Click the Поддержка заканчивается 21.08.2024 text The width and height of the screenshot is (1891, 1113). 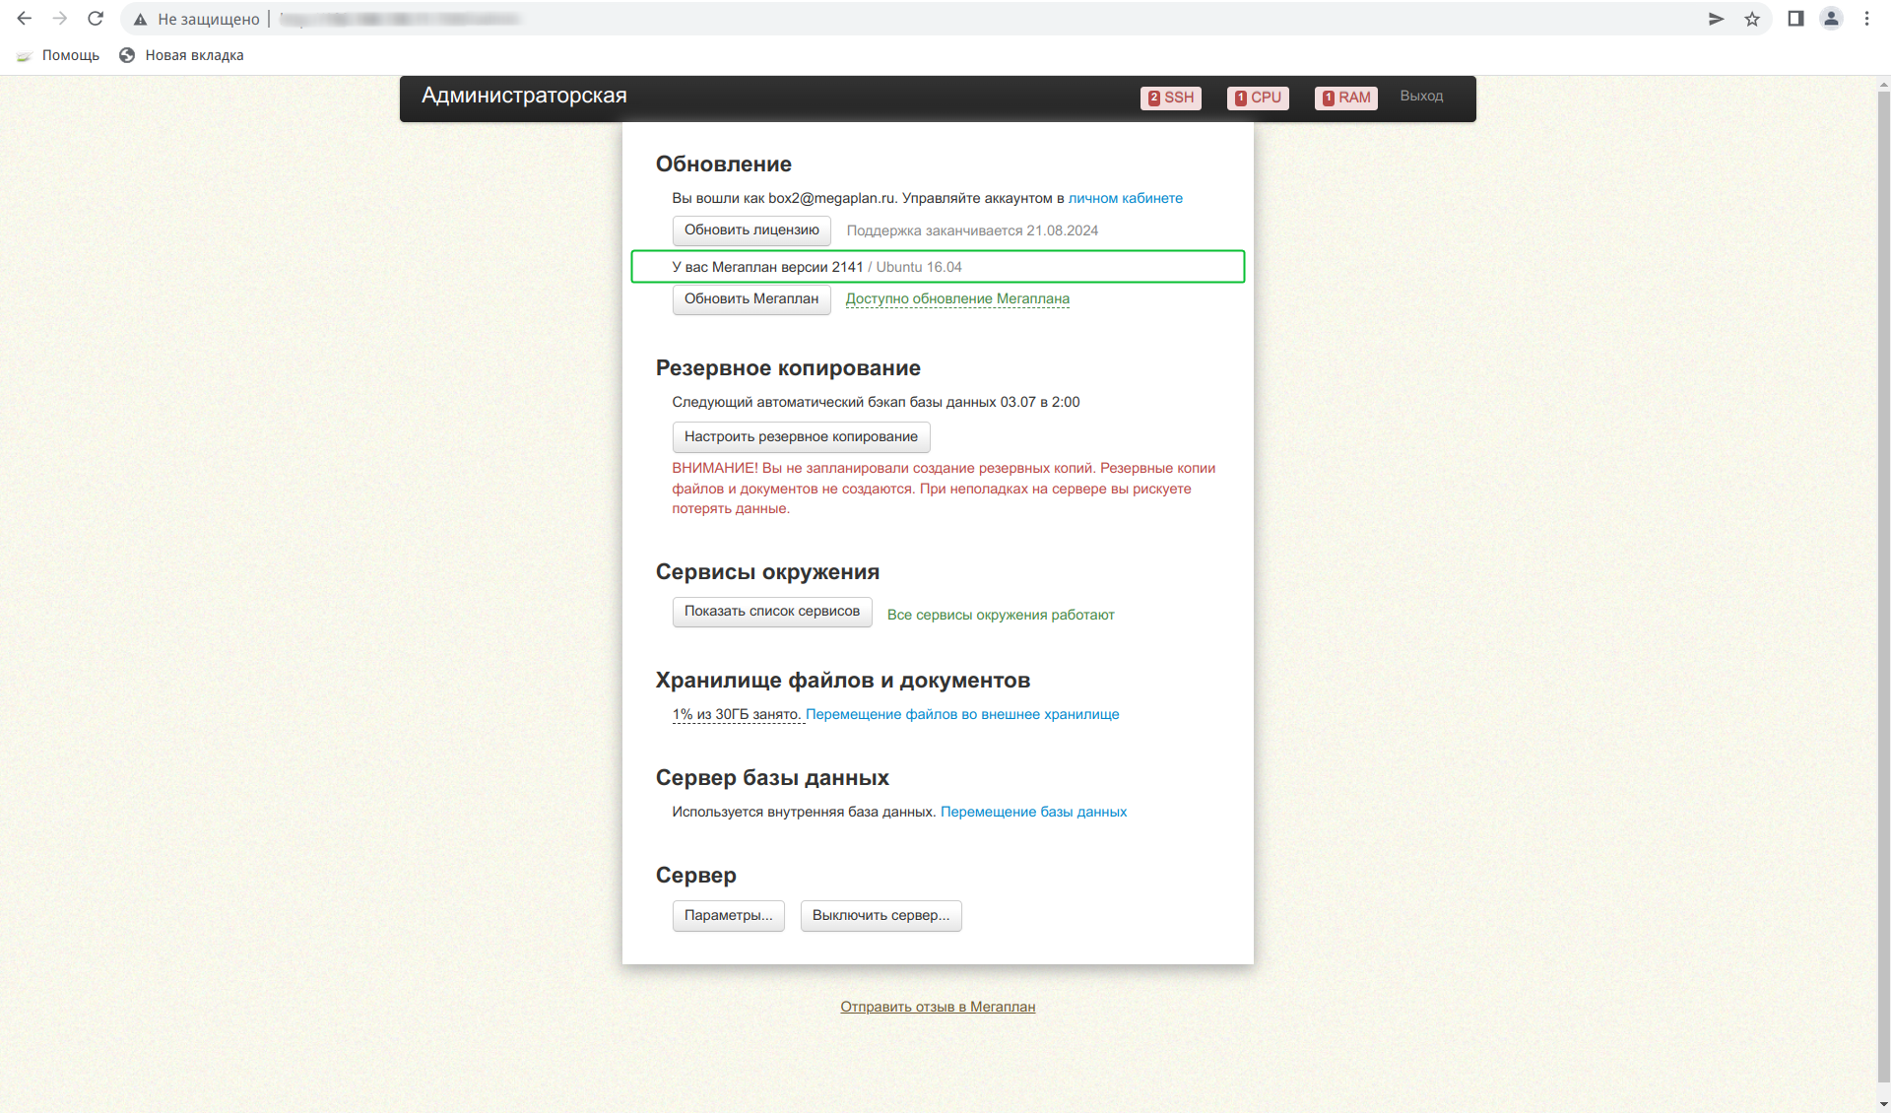coord(972,230)
